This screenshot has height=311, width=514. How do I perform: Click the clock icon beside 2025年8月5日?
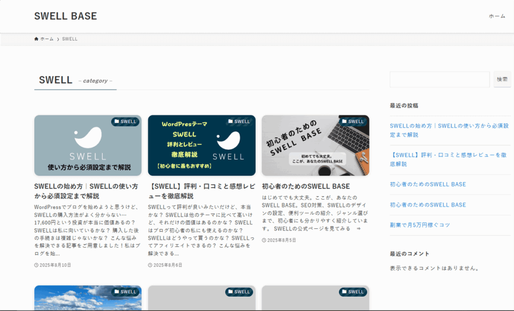click(x=264, y=240)
